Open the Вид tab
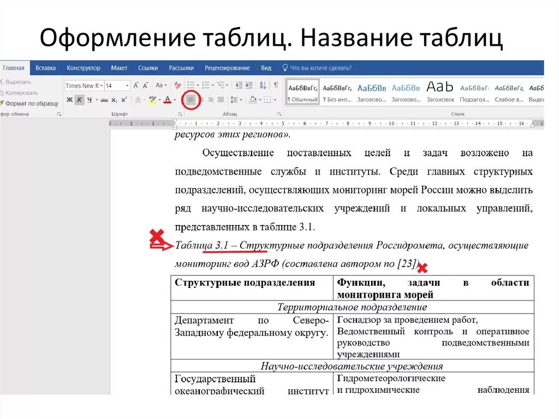Screen dimensions: 559x419 click(x=266, y=68)
